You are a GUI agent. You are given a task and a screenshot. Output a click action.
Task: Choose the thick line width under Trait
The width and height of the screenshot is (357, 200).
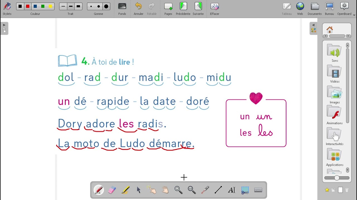click(78, 6)
